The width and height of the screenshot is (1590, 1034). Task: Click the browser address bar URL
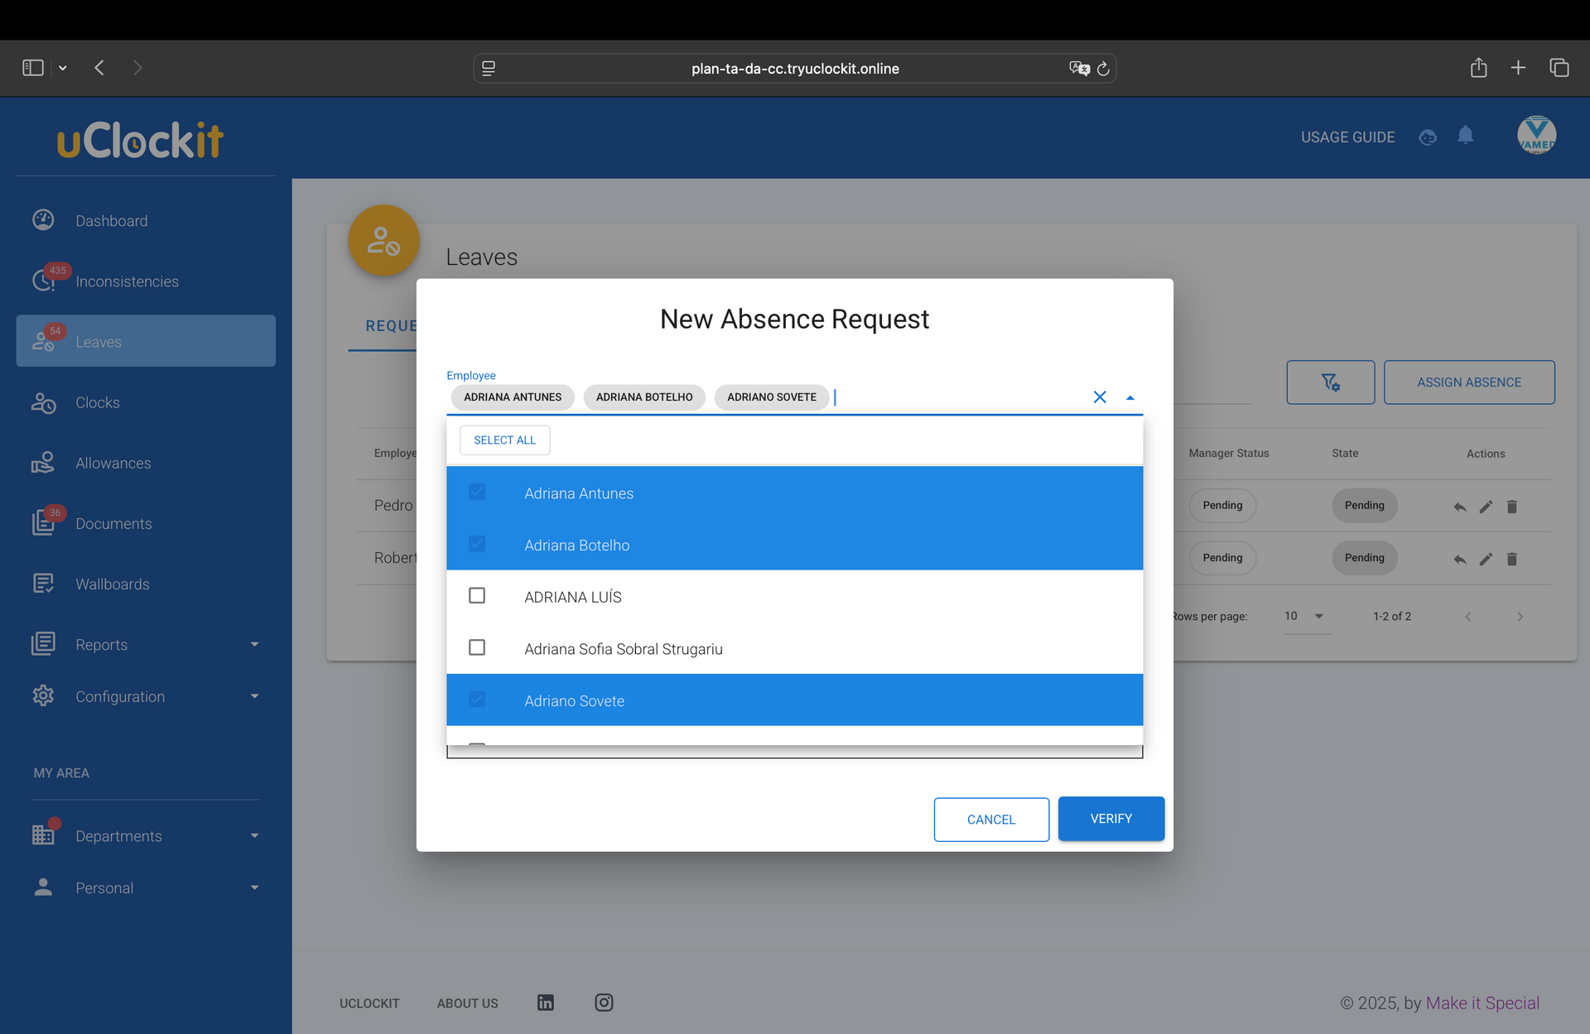(x=795, y=69)
